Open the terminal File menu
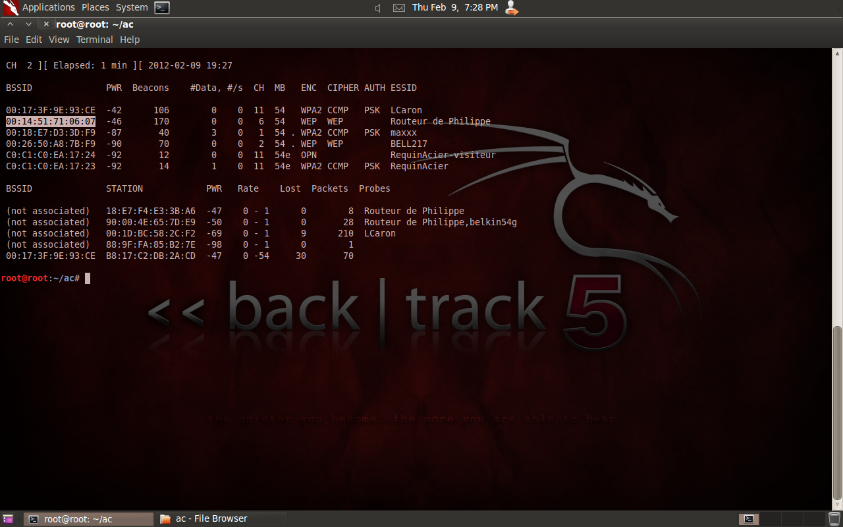The image size is (843, 527). 11,40
